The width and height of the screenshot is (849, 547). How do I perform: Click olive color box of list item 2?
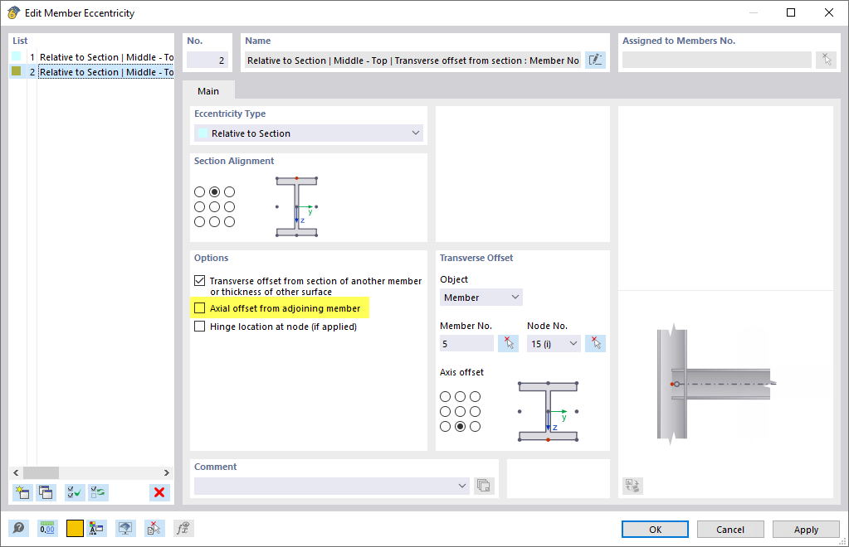click(17, 71)
